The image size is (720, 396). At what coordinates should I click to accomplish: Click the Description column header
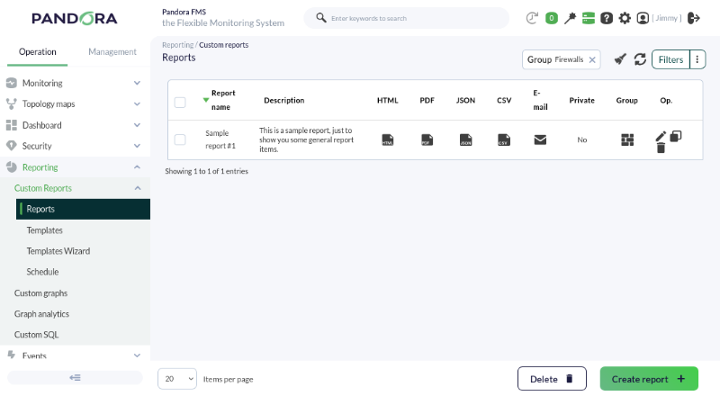pyautogui.click(x=283, y=100)
